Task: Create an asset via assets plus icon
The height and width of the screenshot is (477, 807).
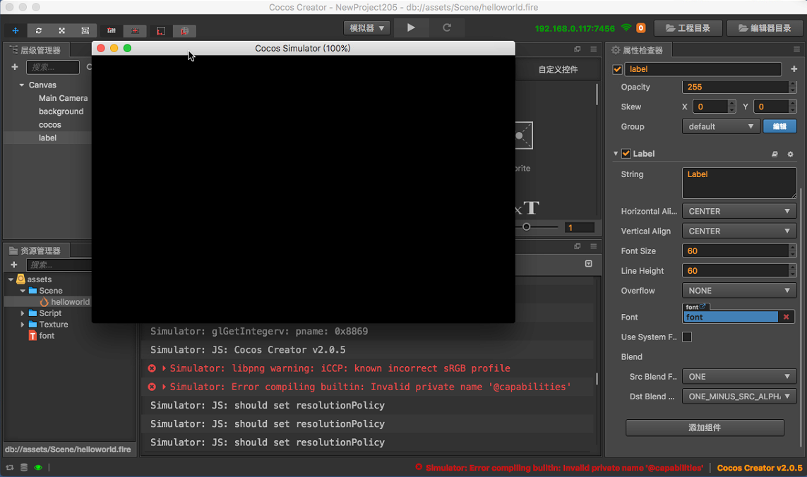Action: (x=14, y=265)
